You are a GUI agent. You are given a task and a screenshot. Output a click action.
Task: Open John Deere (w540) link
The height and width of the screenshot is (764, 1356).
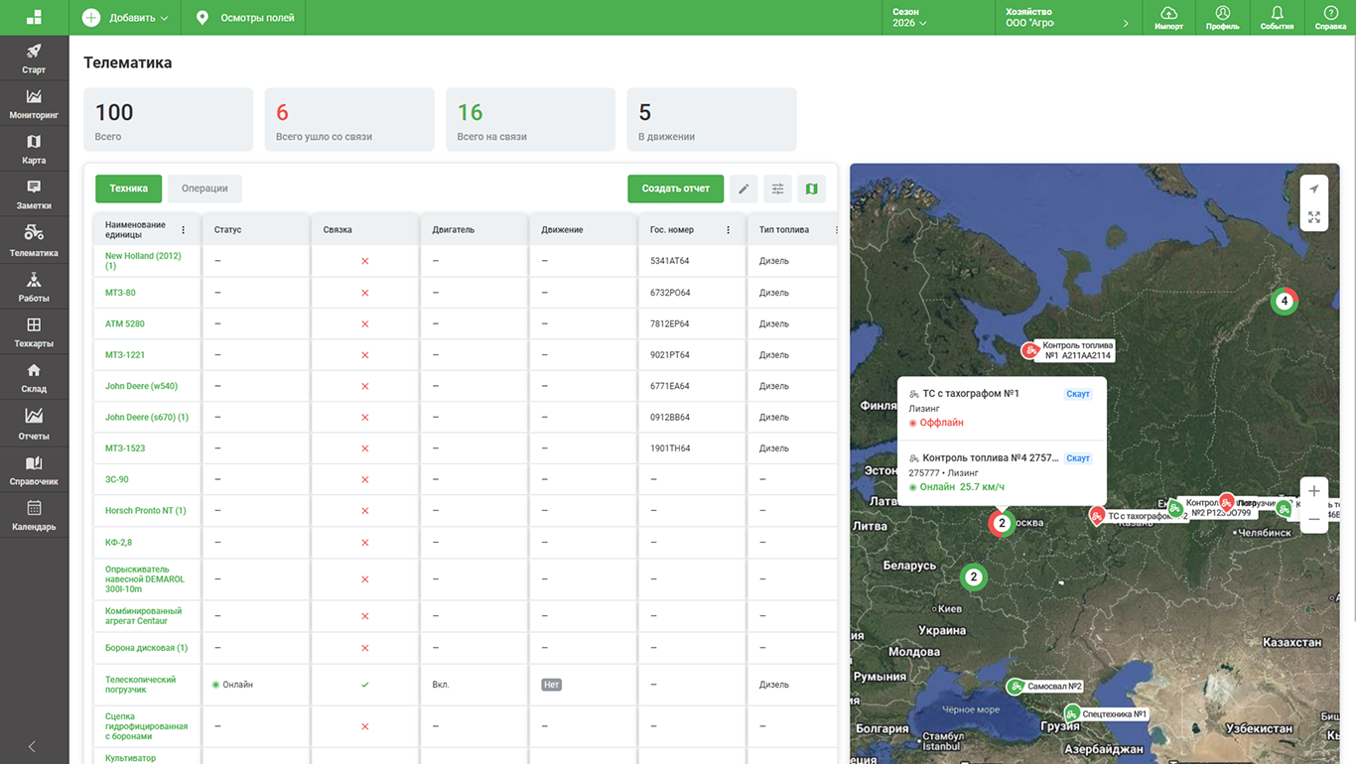click(x=141, y=386)
